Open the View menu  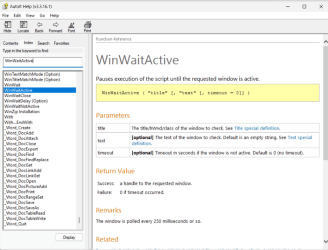point(30,15)
